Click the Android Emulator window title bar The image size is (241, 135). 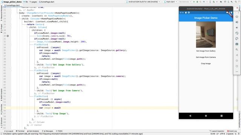tap(206, 9)
